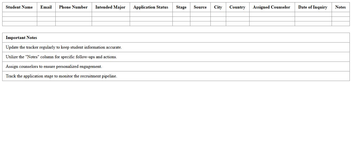The height and width of the screenshot is (151, 352).
Task: Select the 'Update the tracker regularly' note
Action: pyautogui.click(x=176, y=47)
